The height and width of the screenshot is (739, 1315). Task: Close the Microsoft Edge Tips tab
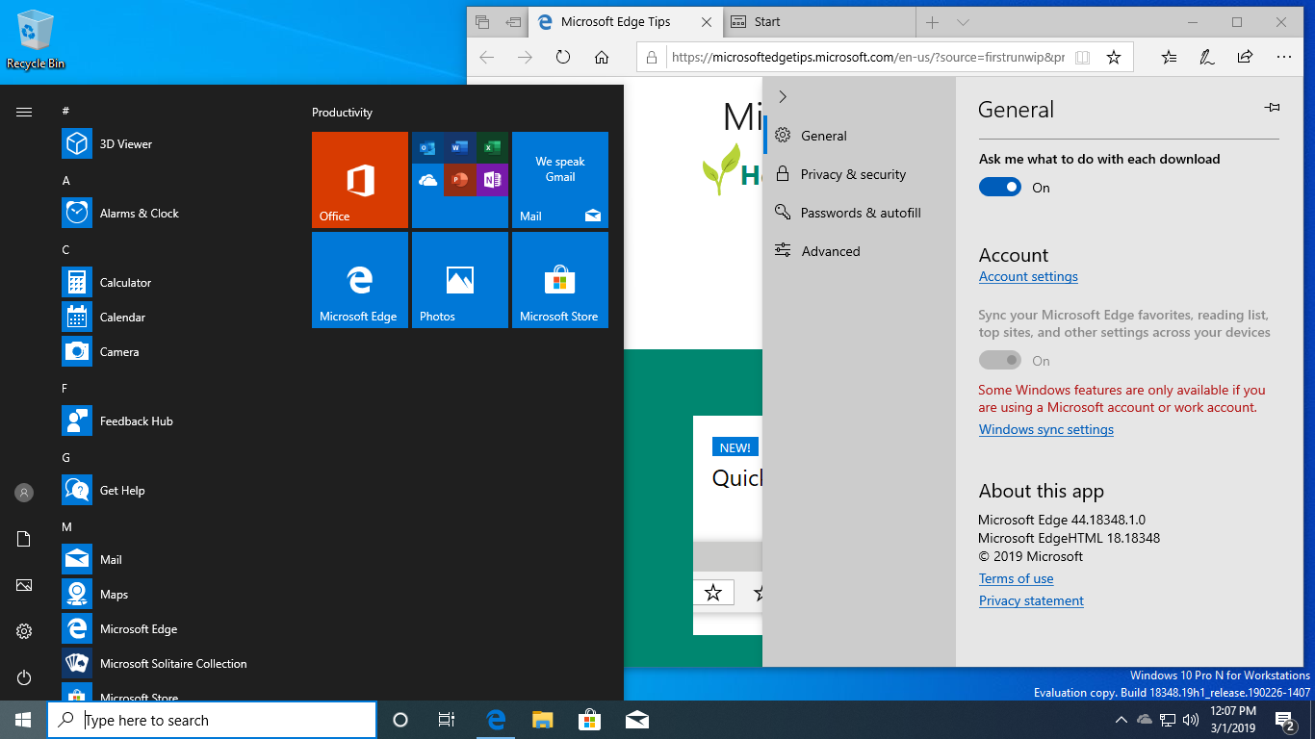707,22
